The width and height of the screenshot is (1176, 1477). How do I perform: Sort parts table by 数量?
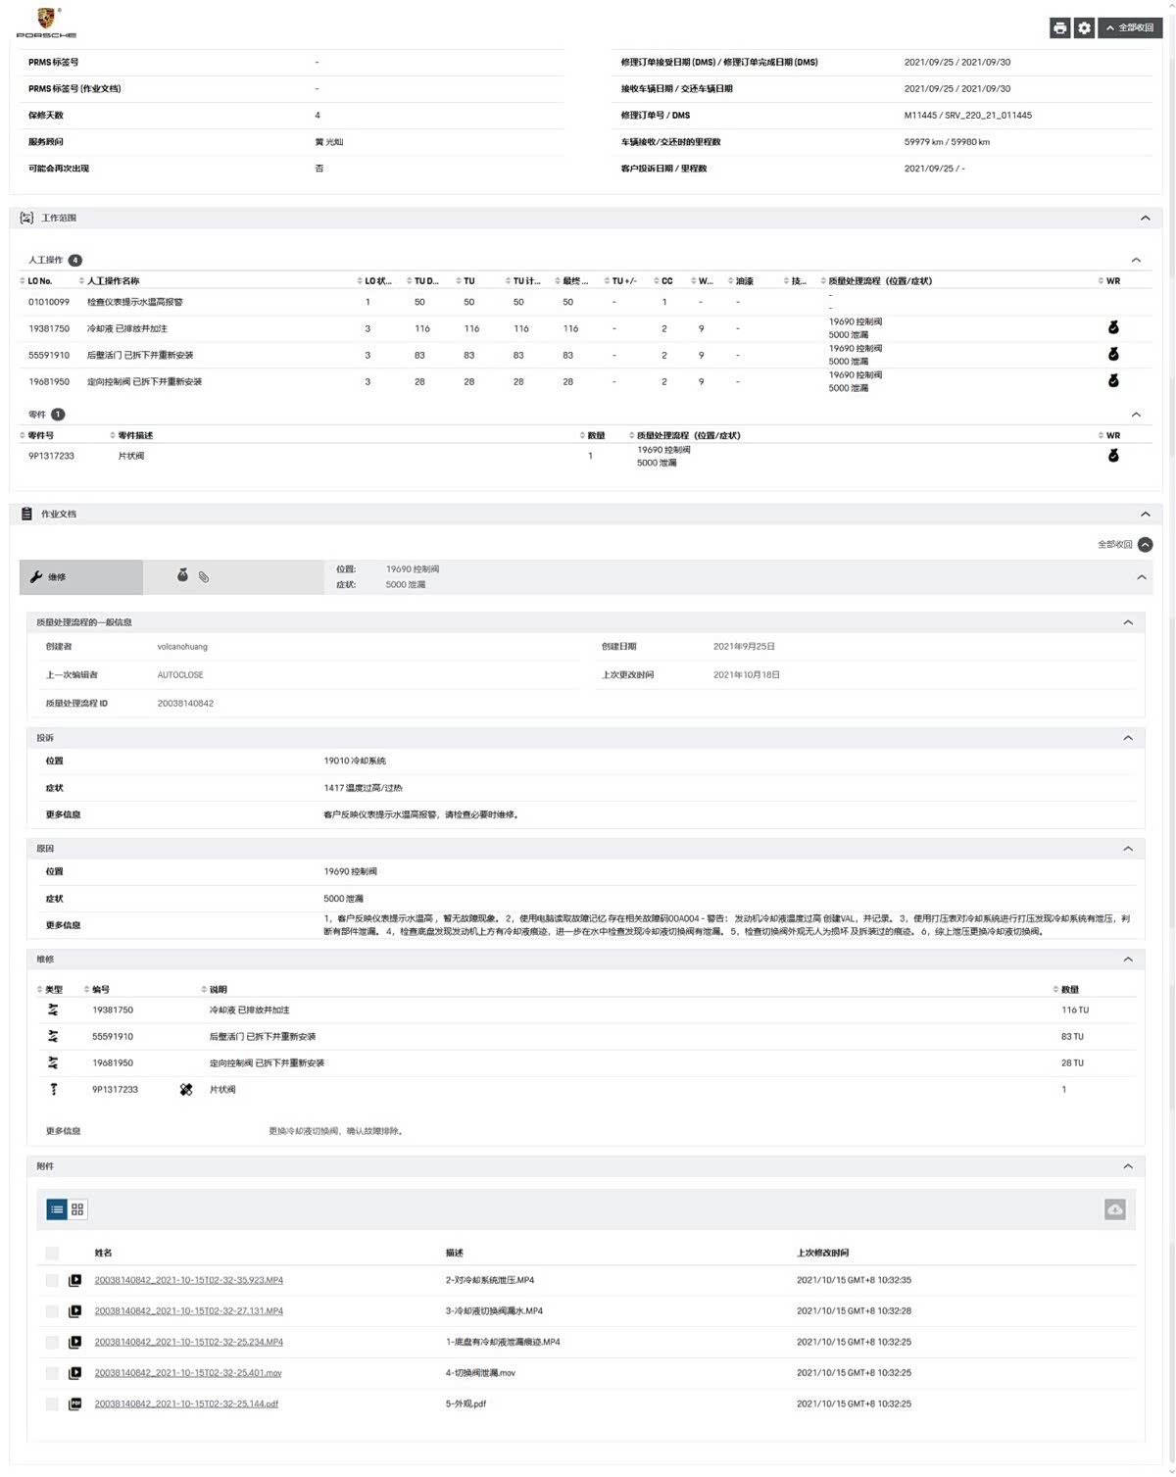592,435
